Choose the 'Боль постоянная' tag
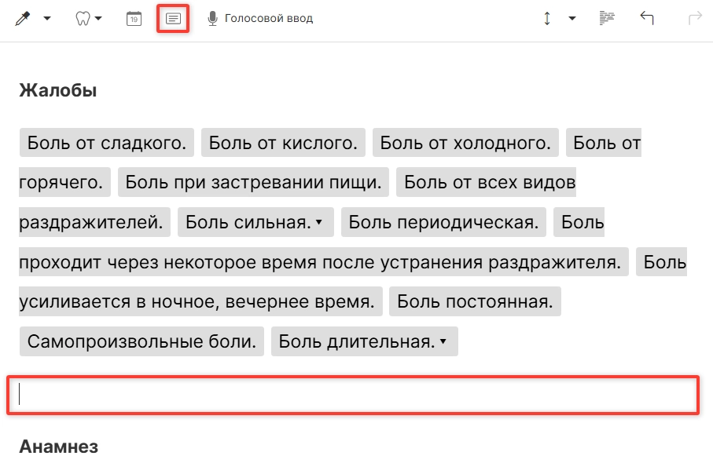Screen dimensions: 713x463 click(x=475, y=301)
